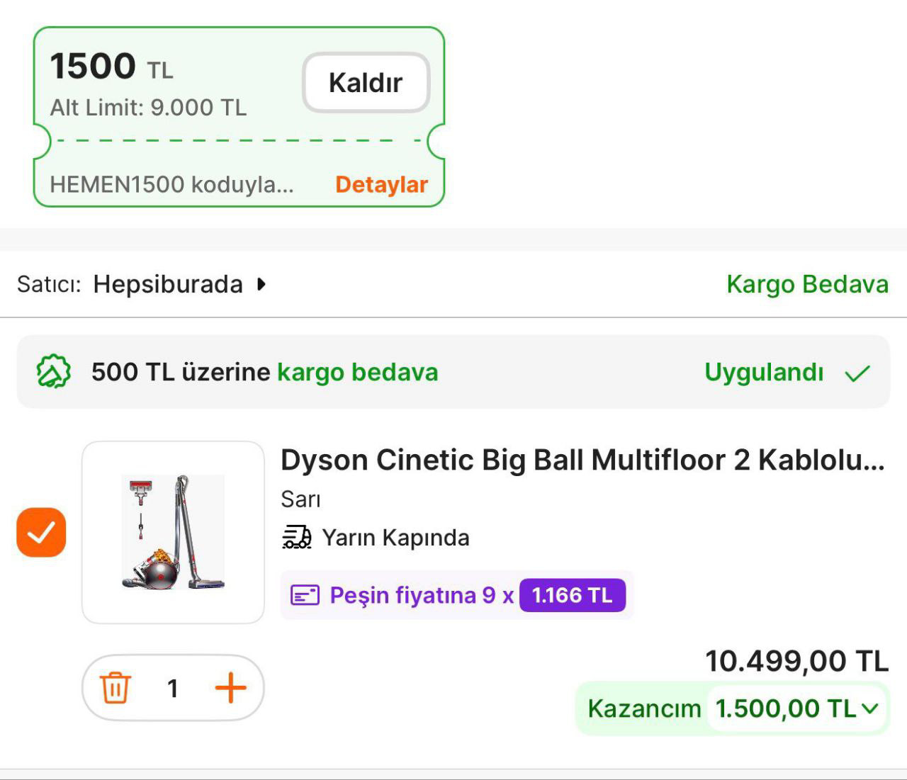Uncheck the Dyson product checkbox
The height and width of the screenshot is (780, 907).
click(41, 532)
